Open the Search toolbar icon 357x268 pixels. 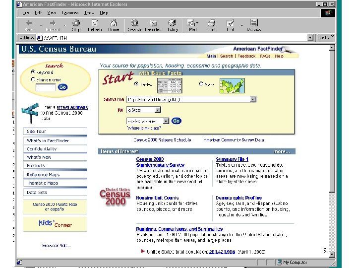[x=134, y=23]
